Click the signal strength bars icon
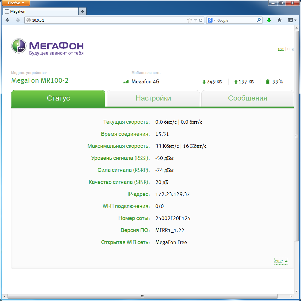 click(x=126, y=82)
